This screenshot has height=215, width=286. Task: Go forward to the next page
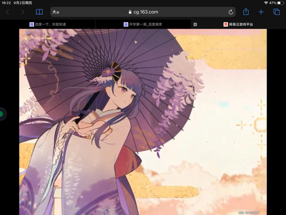coord(23,12)
